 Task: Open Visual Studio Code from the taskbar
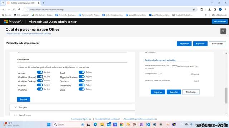(148, 124)
